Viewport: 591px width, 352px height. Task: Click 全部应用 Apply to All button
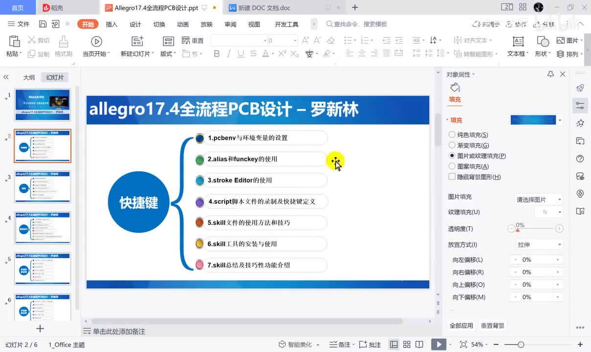[461, 326]
